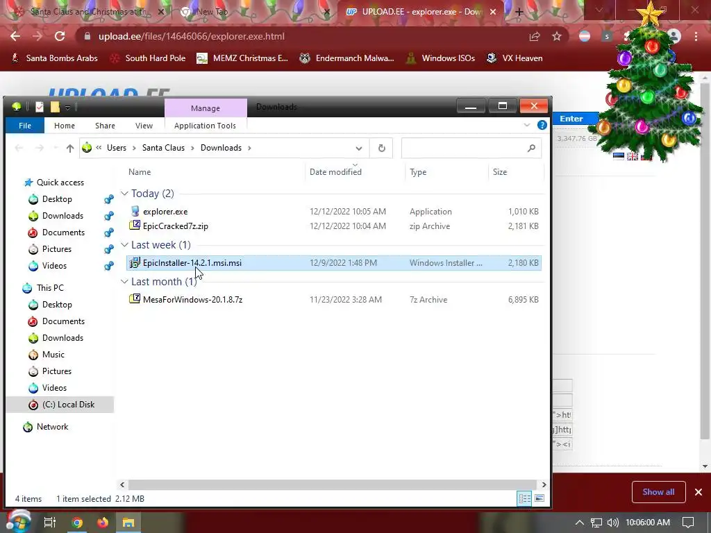
Task: Open the explorer.exe file
Action: [165, 212]
